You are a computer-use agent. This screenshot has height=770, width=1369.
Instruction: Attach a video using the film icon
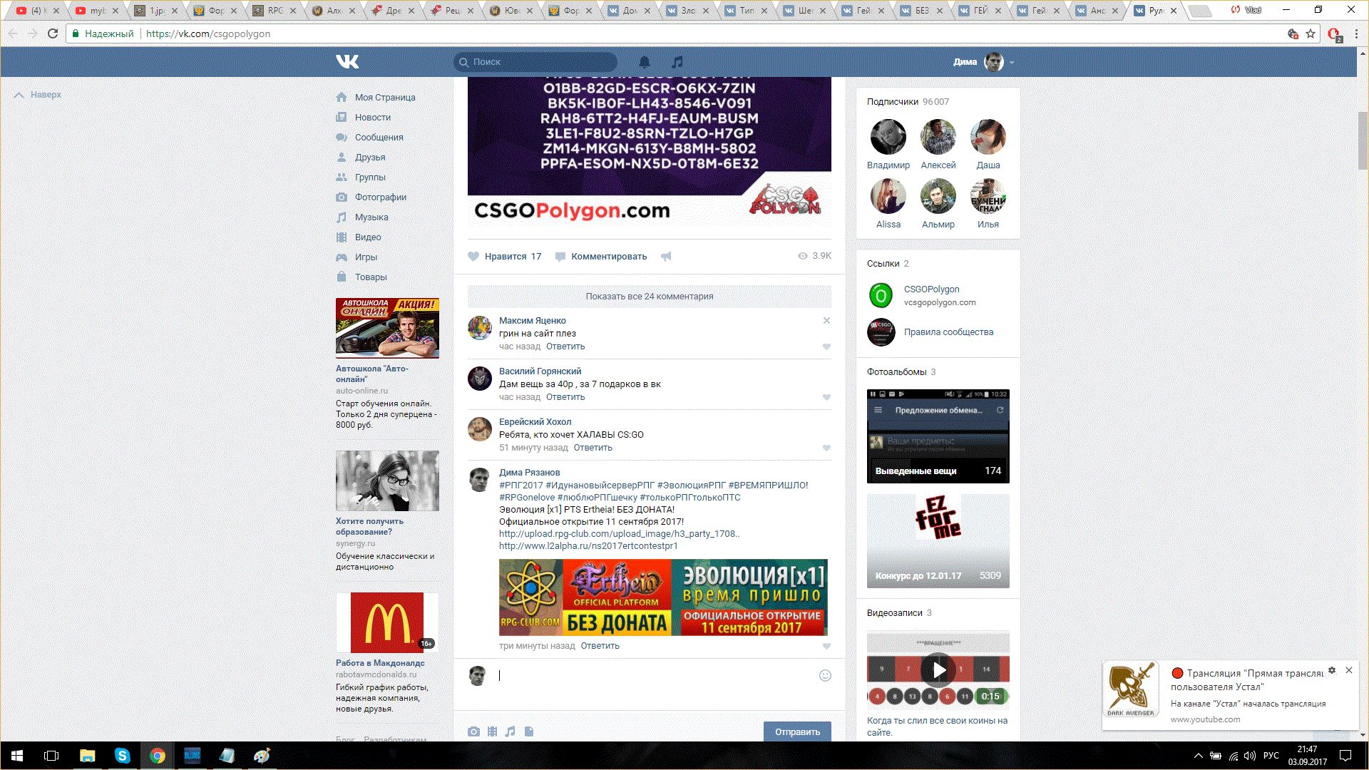pyautogui.click(x=492, y=731)
